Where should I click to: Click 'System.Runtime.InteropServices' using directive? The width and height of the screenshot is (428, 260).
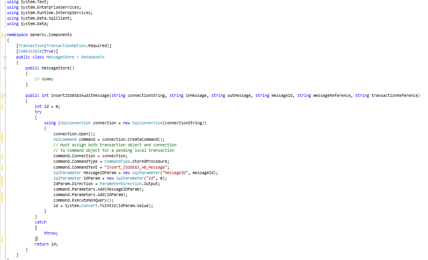(x=57, y=13)
